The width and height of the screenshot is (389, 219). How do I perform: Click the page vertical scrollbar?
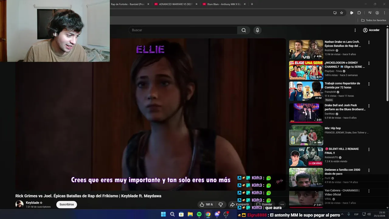click(387, 64)
